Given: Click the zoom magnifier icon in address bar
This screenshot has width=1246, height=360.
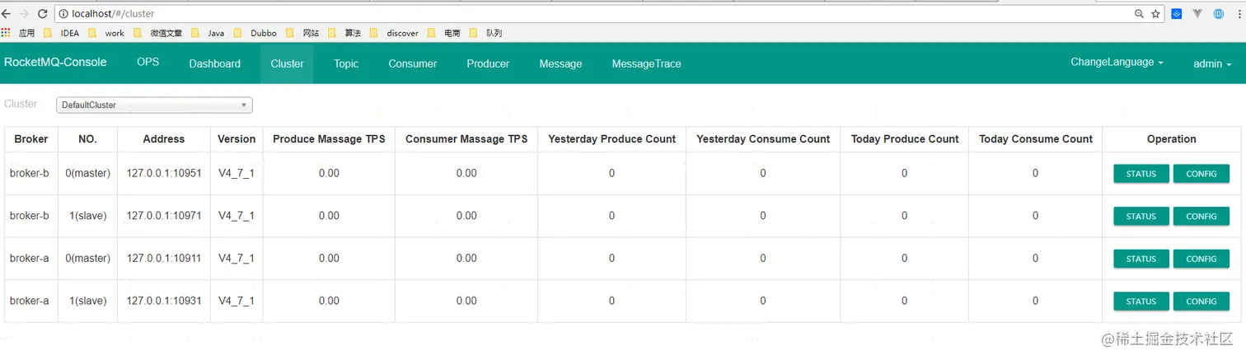Looking at the screenshot, I should pos(1139,14).
